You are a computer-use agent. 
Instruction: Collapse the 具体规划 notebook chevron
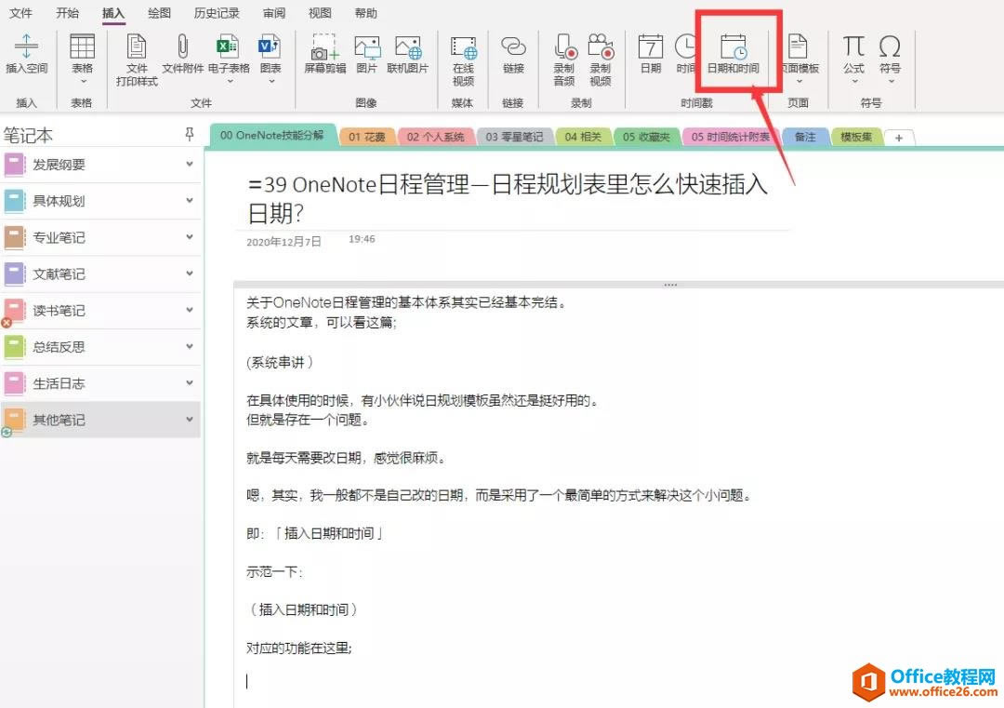click(191, 201)
